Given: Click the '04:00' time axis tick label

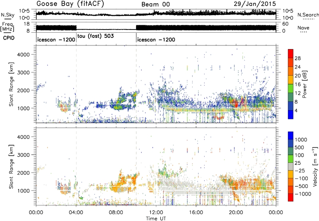Looking at the screenshot, I should pos(76,213).
